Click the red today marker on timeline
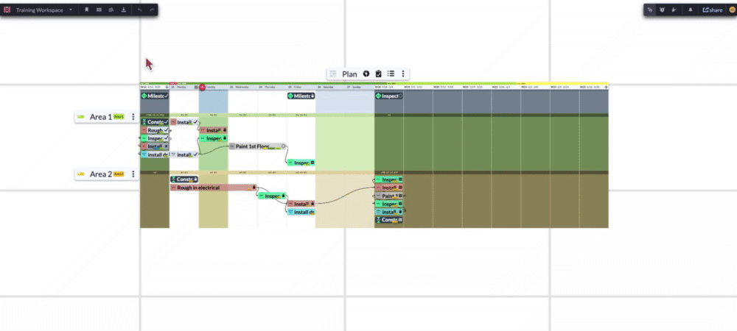The height and width of the screenshot is (331, 737). (203, 88)
